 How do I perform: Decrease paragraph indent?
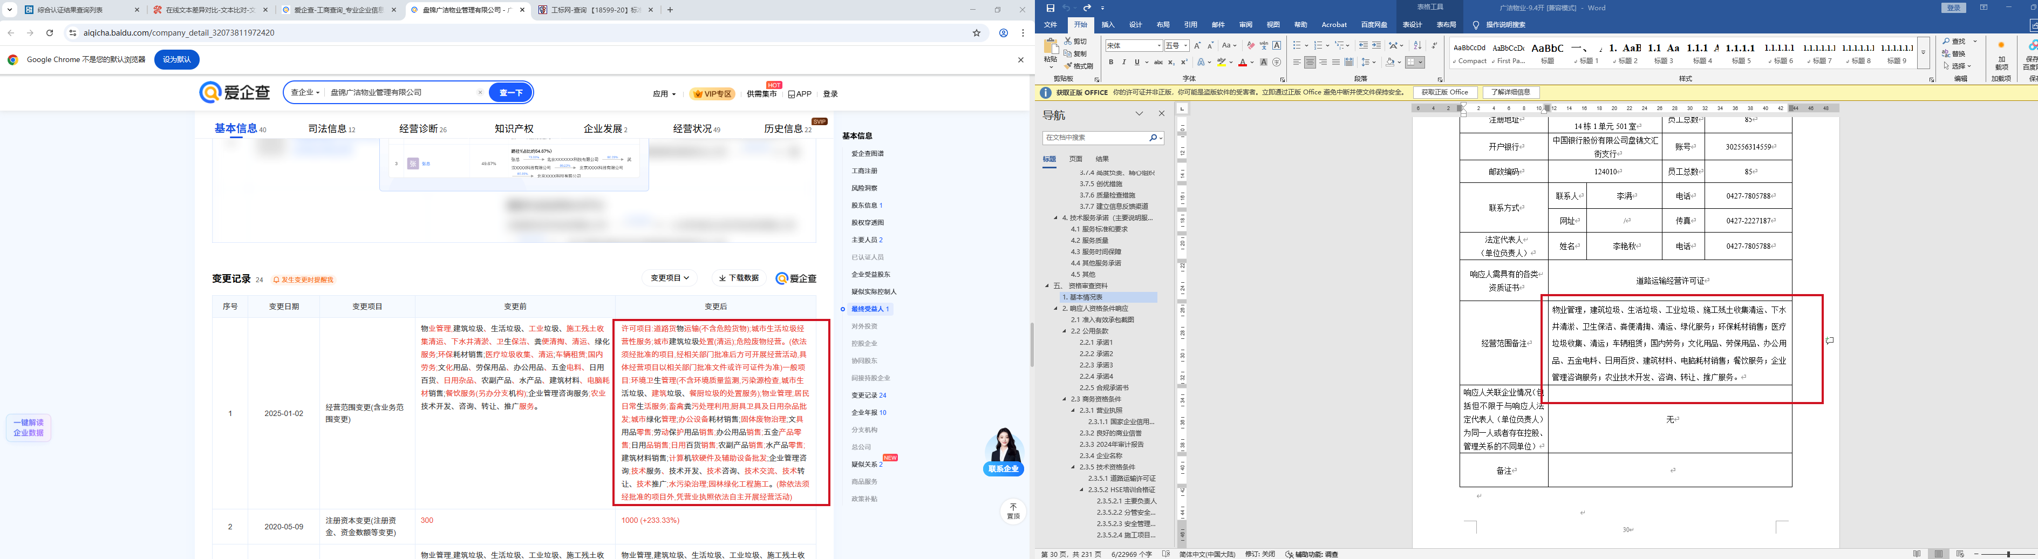click(1364, 46)
